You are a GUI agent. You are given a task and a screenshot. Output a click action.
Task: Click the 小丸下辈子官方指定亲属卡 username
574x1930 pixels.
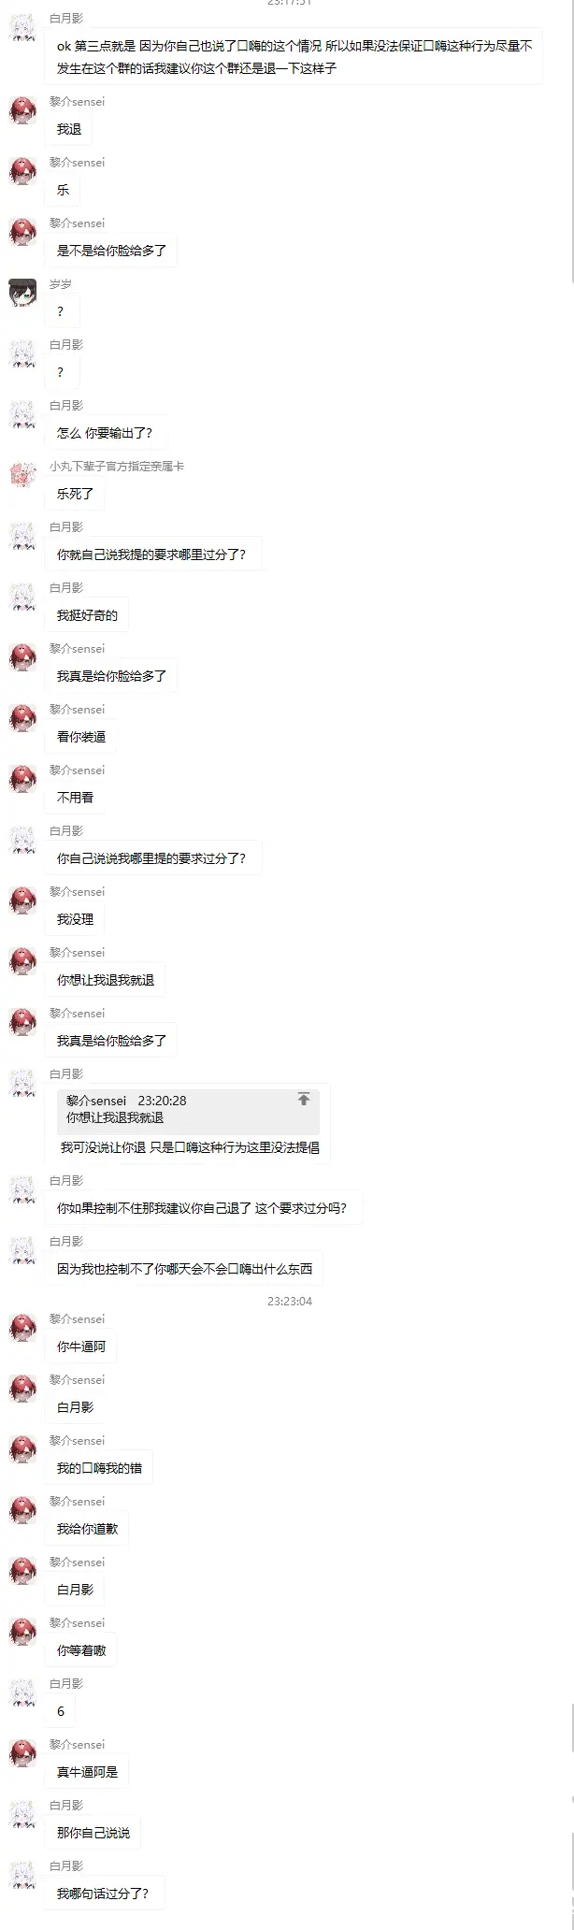117,466
